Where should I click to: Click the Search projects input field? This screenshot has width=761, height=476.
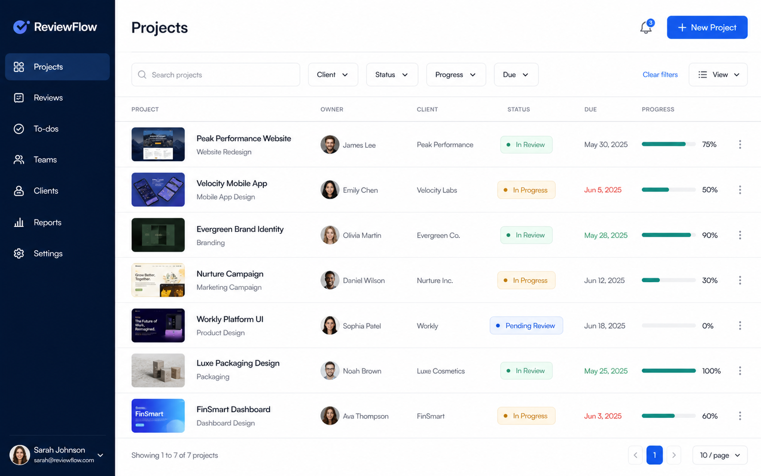click(216, 74)
